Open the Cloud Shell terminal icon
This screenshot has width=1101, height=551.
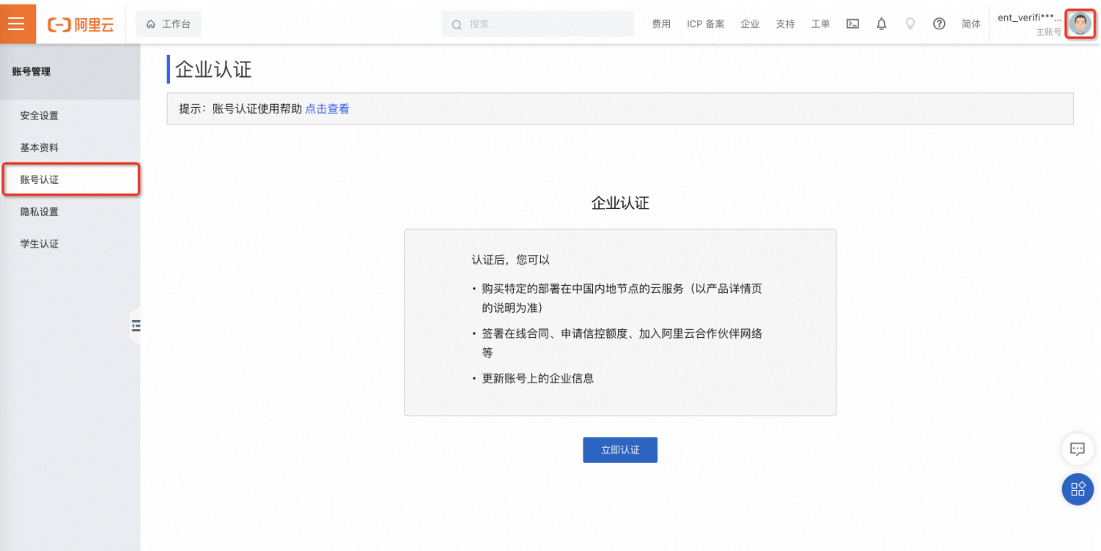pyautogui.click(x=853, y=24)
